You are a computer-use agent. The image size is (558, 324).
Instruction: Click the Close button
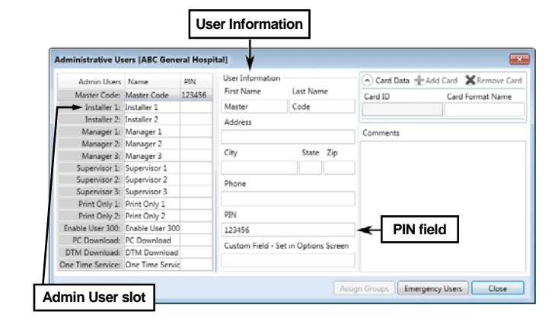(x=498, y=288)
